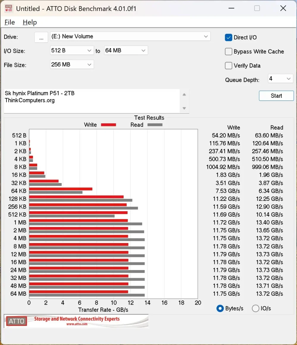
Task: Open the 256 MB File Size dropdown
Action: [72, 64]
